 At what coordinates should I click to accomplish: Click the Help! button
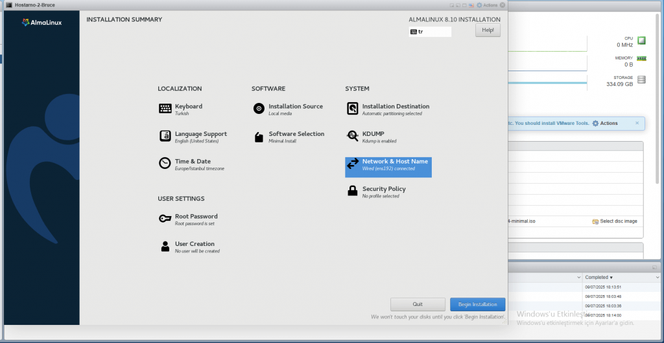pyautogui.click(x=488, y=30)
